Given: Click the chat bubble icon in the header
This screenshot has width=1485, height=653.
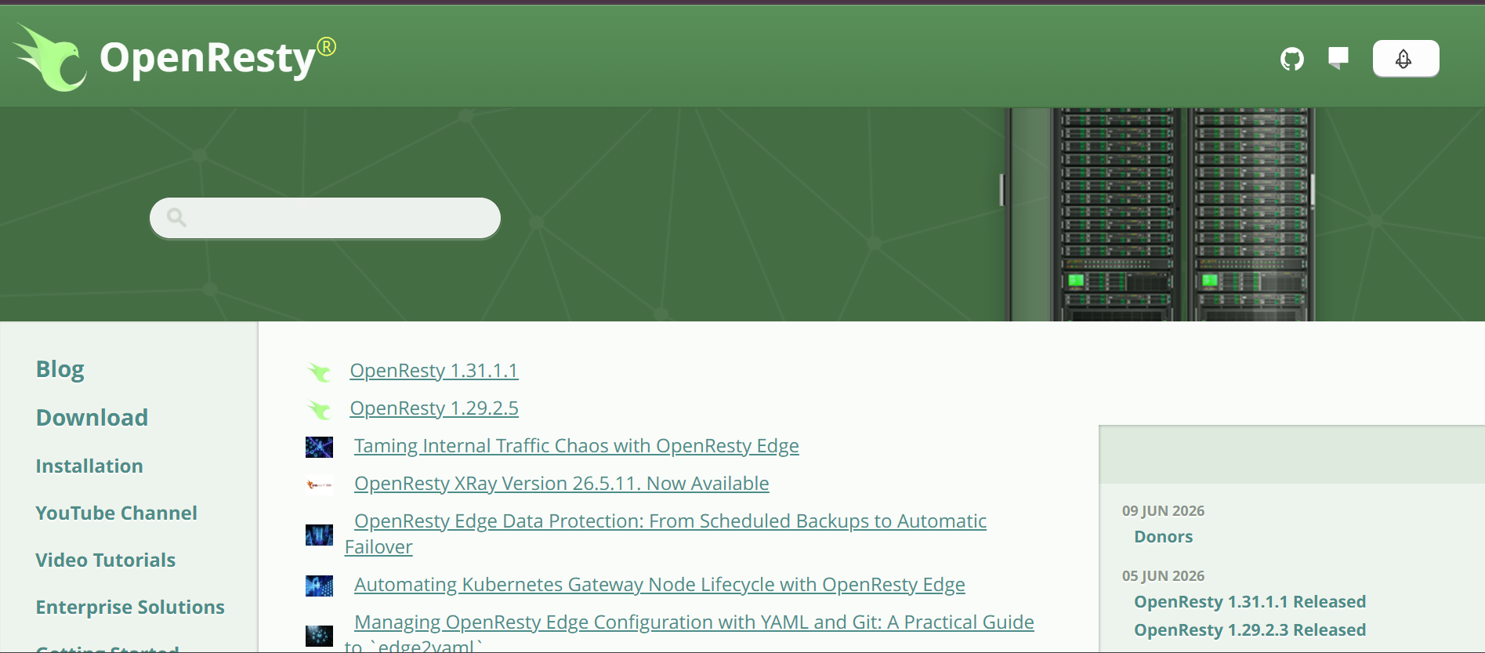Looking at the screenshot, I should 1338,58.
